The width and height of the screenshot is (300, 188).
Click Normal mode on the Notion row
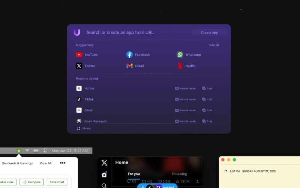pyautogui.click(x=185, y=88)
